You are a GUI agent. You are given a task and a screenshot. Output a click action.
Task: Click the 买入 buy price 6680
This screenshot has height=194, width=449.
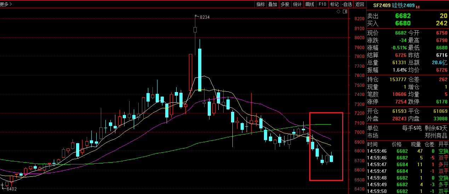click(x=403, y=23)
